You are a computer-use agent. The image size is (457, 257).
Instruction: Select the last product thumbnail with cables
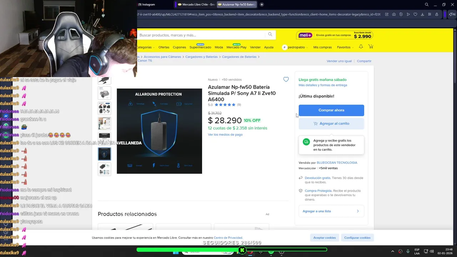(x=104, y=169)
